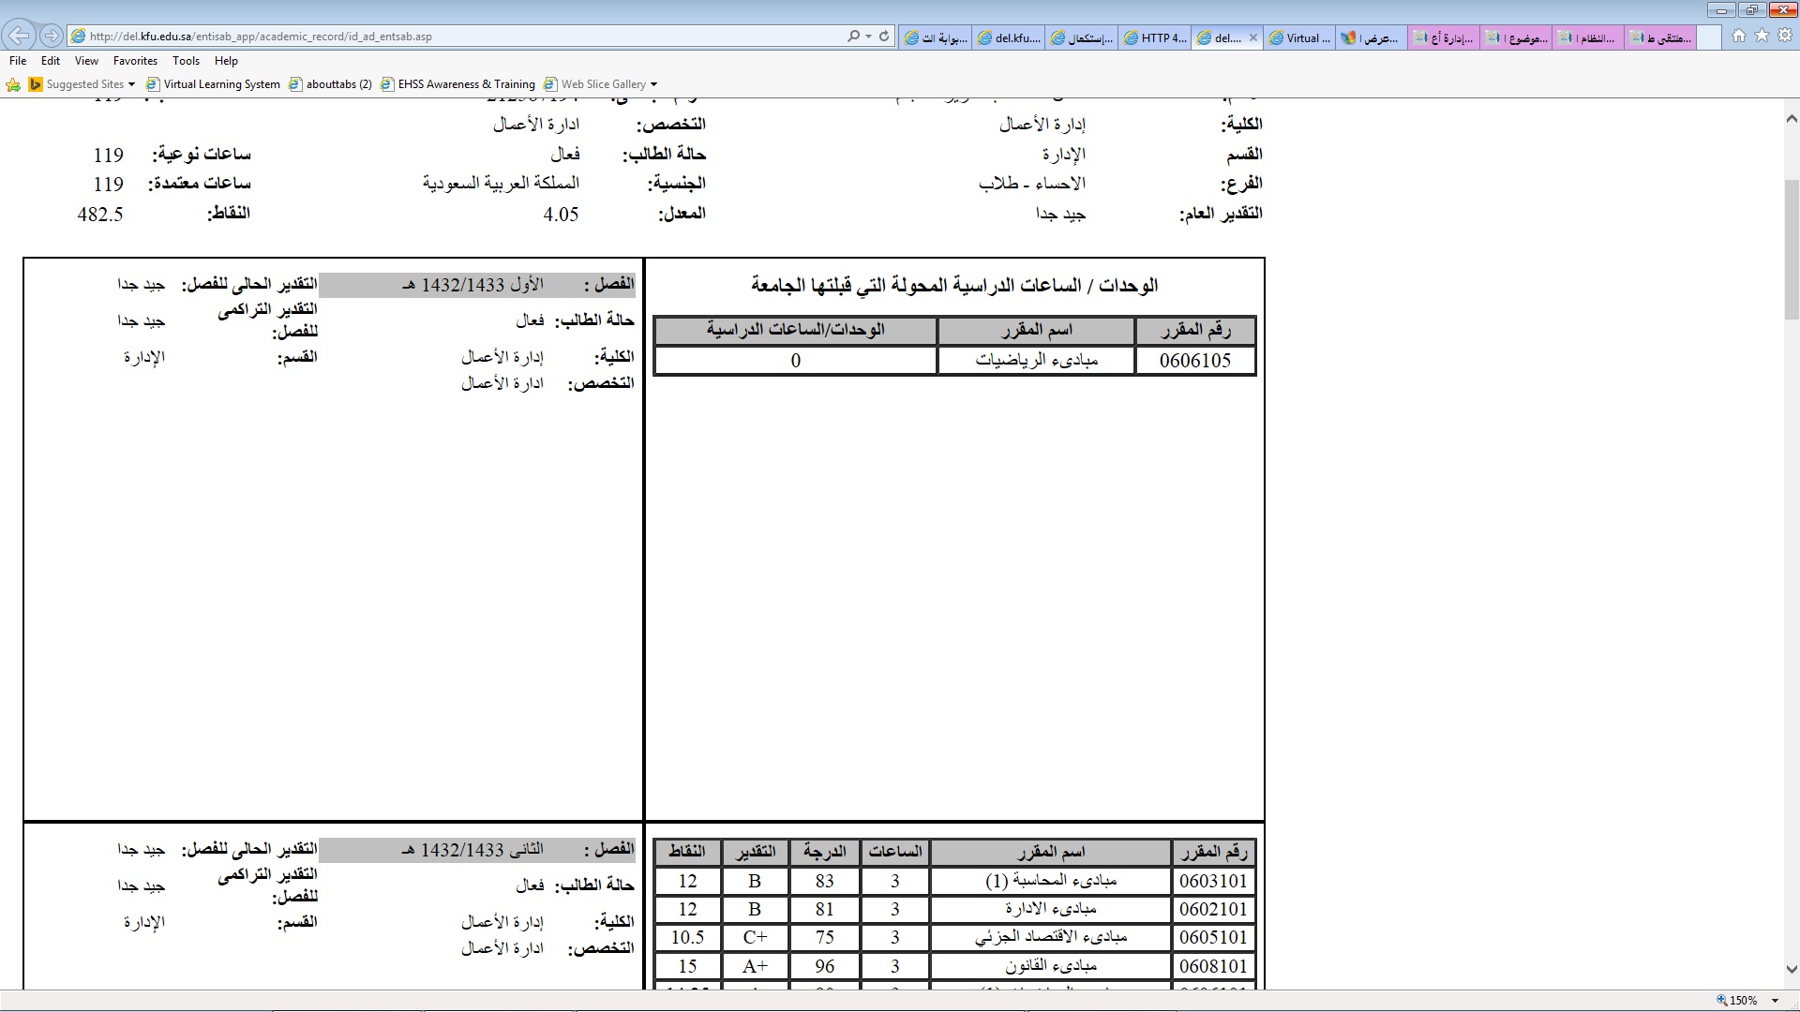Expand the address bar search dropdown arrow
Viewport: 1800px width, 1012px height.
click(x=869, y=37)
